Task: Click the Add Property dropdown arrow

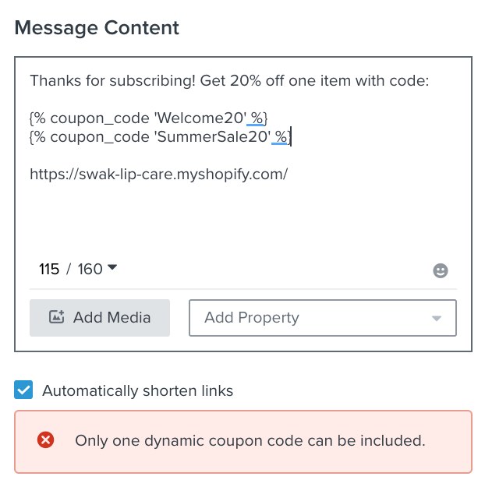Action: 437,318
